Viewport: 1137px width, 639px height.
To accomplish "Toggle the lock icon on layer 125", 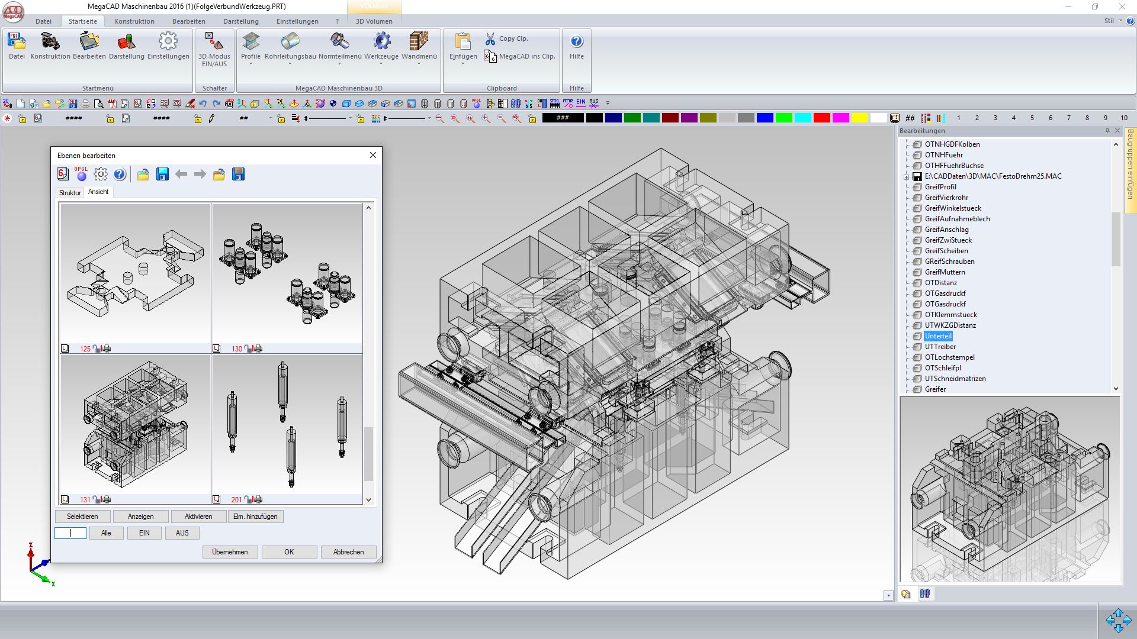I will (x=97, y=348).
